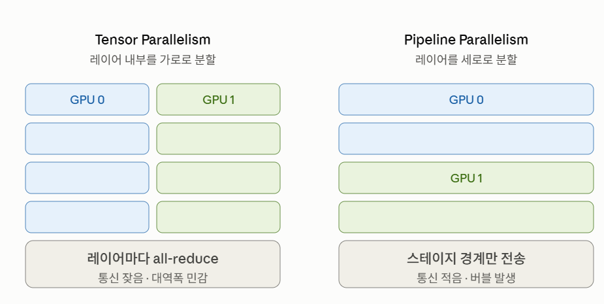Screen dimensions: 604x304
Task: Click the text 통신 잦음 · 대역폭 민감
Action: coord(153,278)
